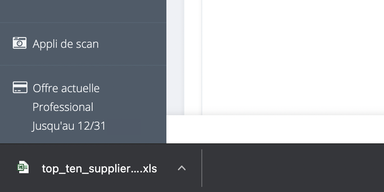Screen dimensions: 384x192
Task: Click the light gray gutter beside the sidebar
Action: point(175,57)
